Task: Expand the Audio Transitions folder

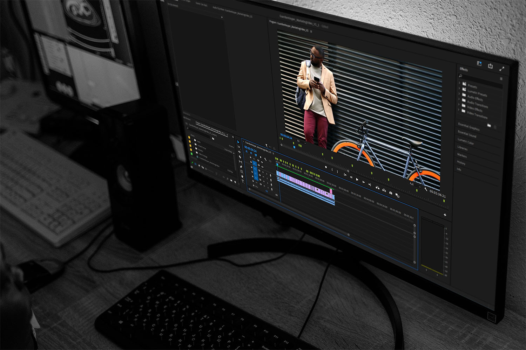Action: click(459, 99)
